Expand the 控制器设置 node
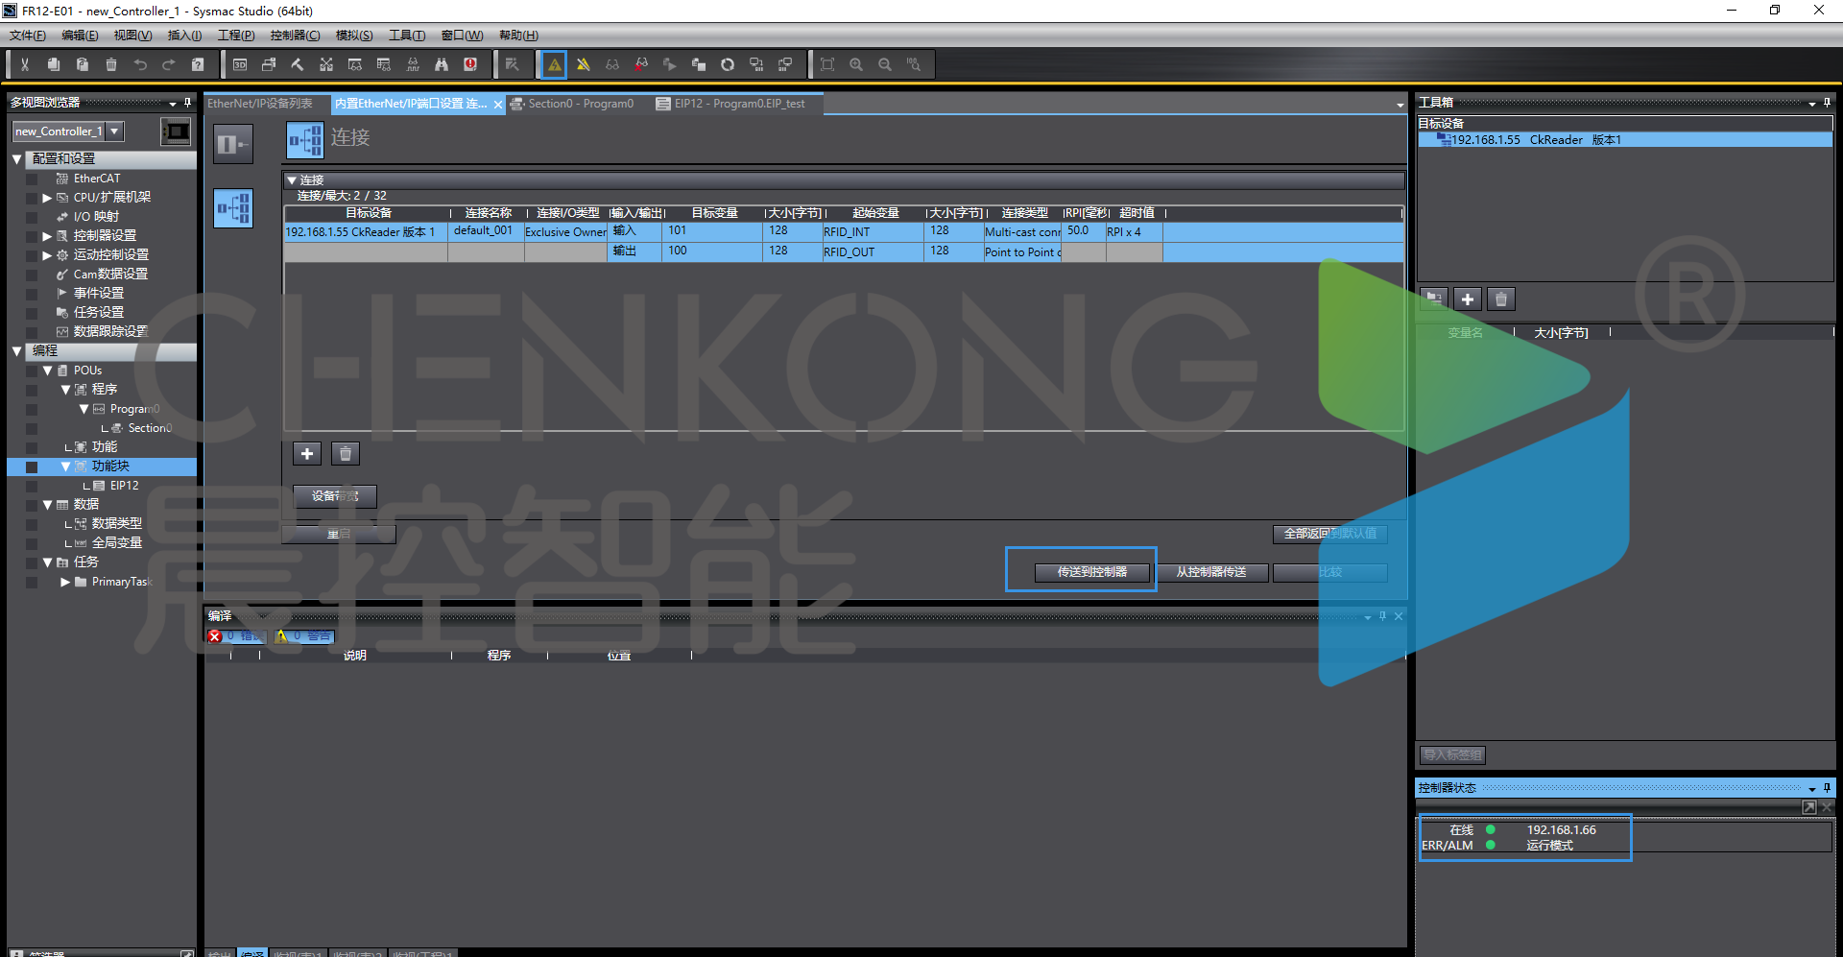The height and width of the screenshot is (957, 1843). click(x=47, y=236)
